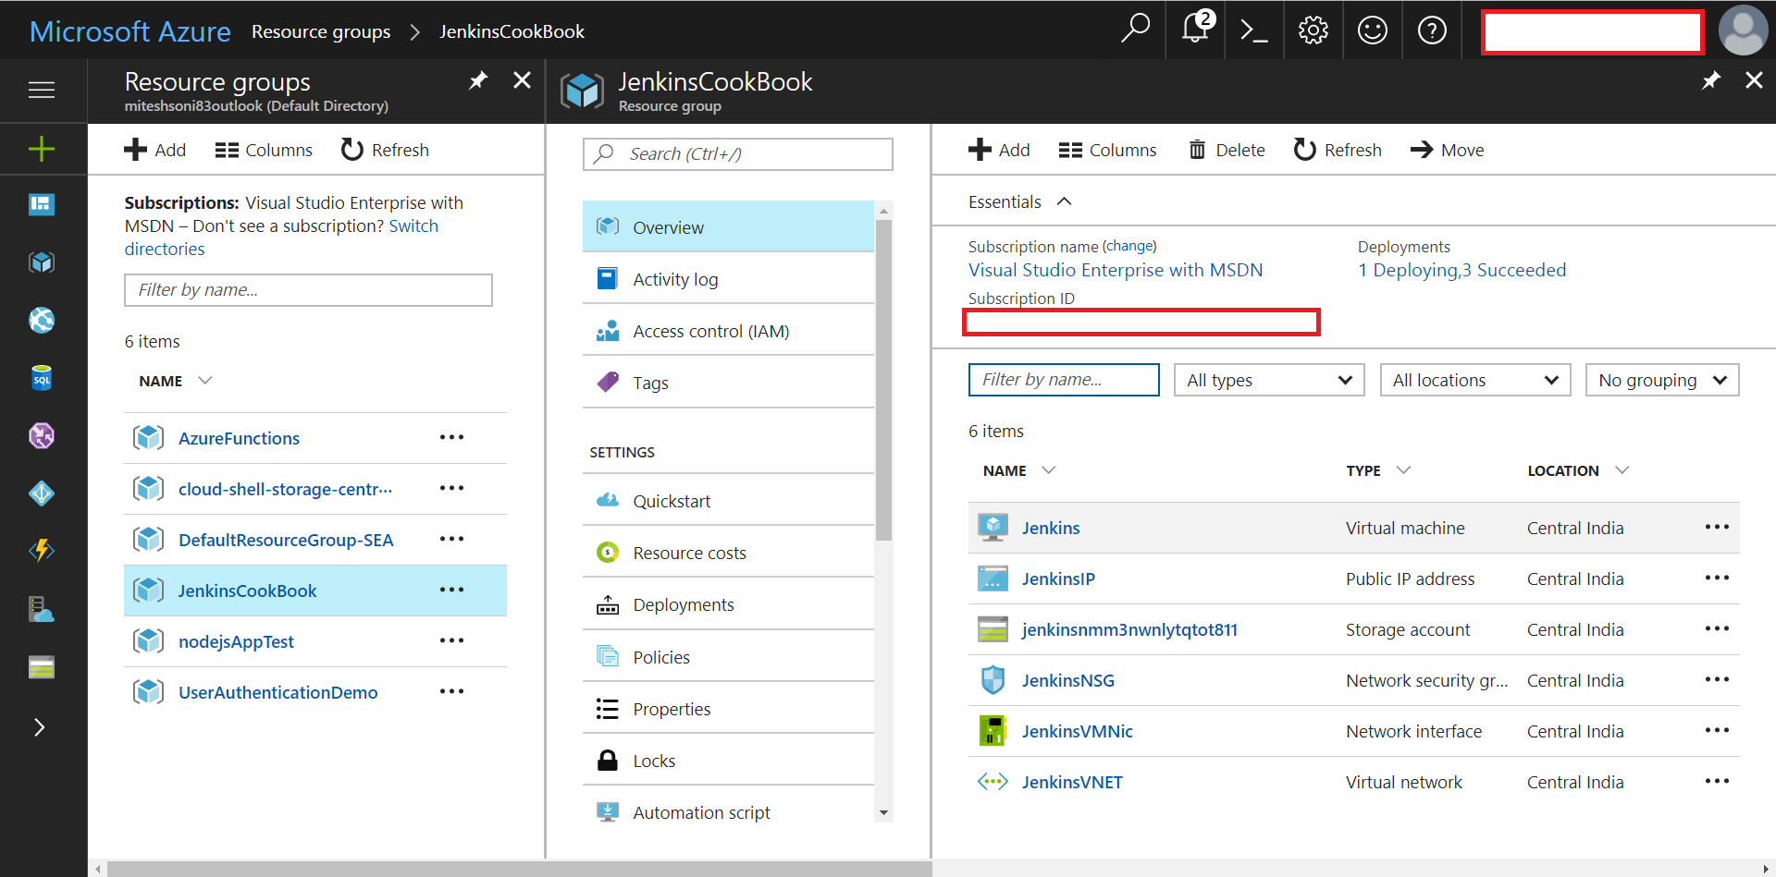The width and height of the screenshot is (1776, 877).
Task: Open the notifications bell icon
Action: tap(1195, 29)
